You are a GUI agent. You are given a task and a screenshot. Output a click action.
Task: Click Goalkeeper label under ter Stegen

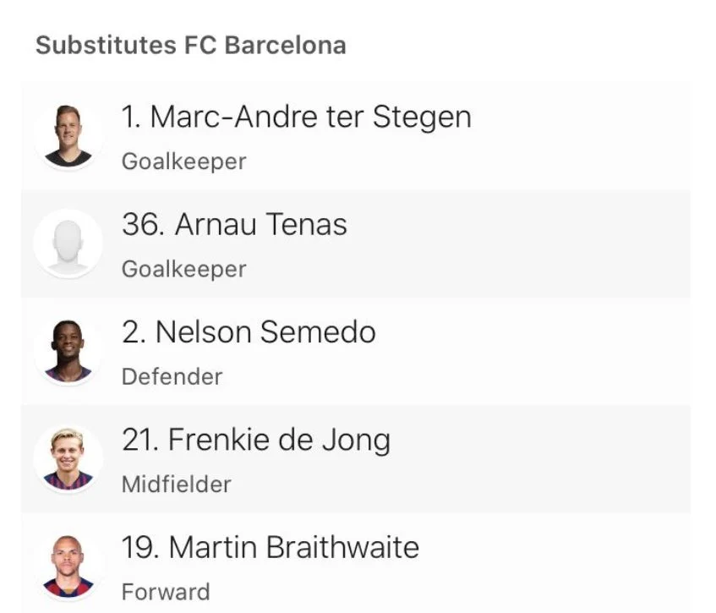pyautogui.click(x=184, y=161)
